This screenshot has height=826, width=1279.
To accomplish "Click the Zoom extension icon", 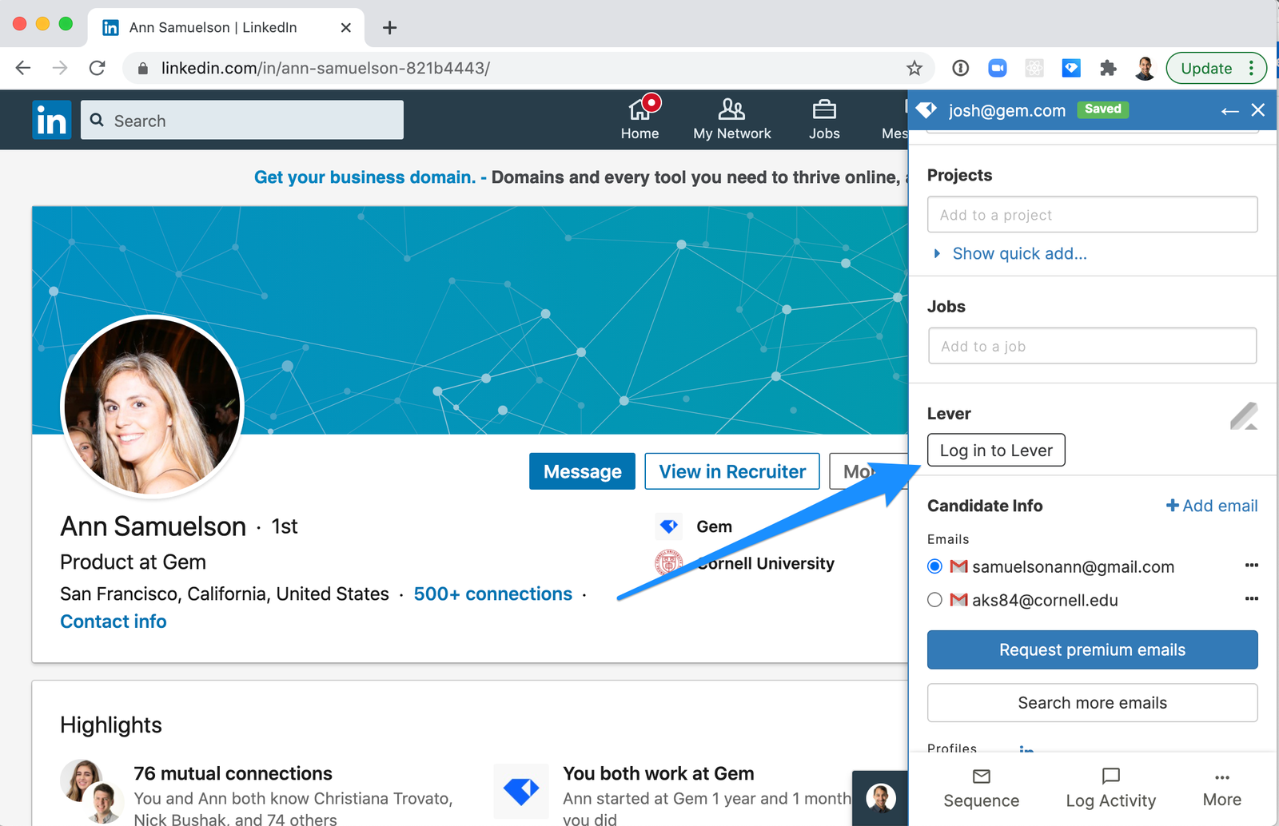I will (998, 69).
